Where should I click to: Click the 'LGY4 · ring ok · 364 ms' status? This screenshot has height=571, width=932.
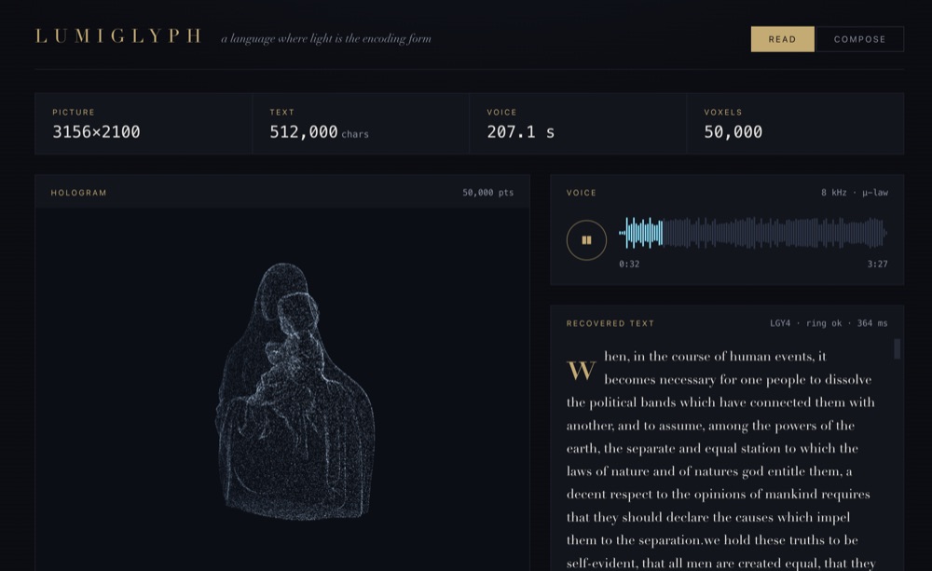tap(829, 323)
